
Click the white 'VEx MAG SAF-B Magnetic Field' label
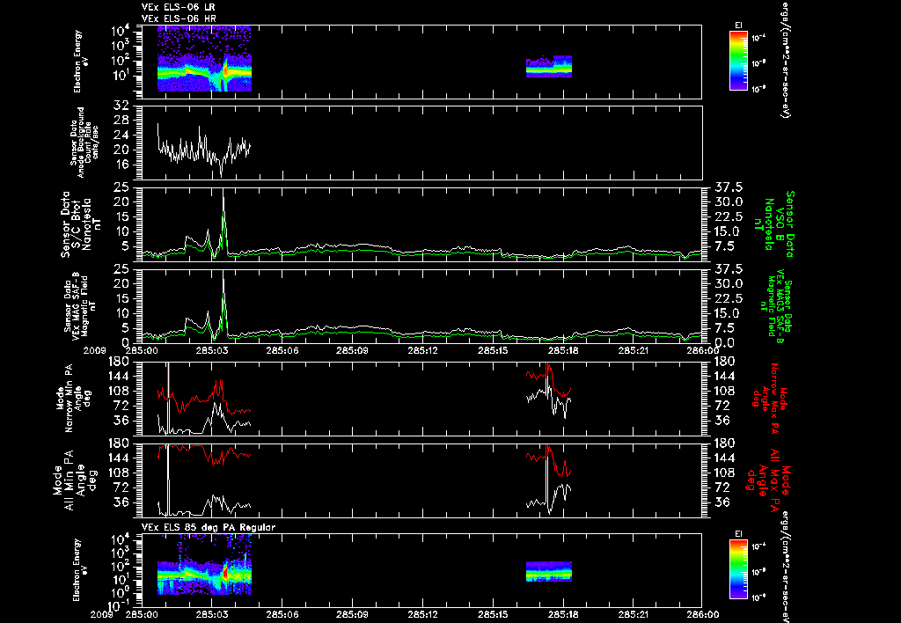[80, 305]
